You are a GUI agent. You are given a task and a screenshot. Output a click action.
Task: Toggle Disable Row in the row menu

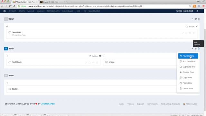click(188, 72)
